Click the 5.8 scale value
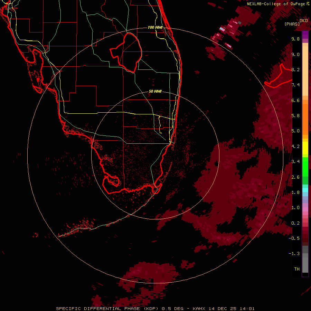This screenshot has width=311, height=311. pyautogui.click(x=295, y=116)
